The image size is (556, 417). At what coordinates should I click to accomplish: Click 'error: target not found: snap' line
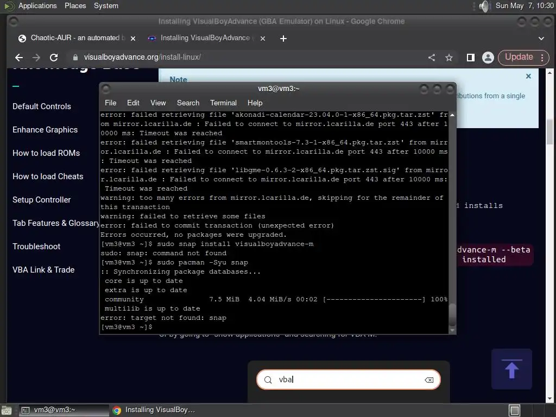[x=163, y=318]
